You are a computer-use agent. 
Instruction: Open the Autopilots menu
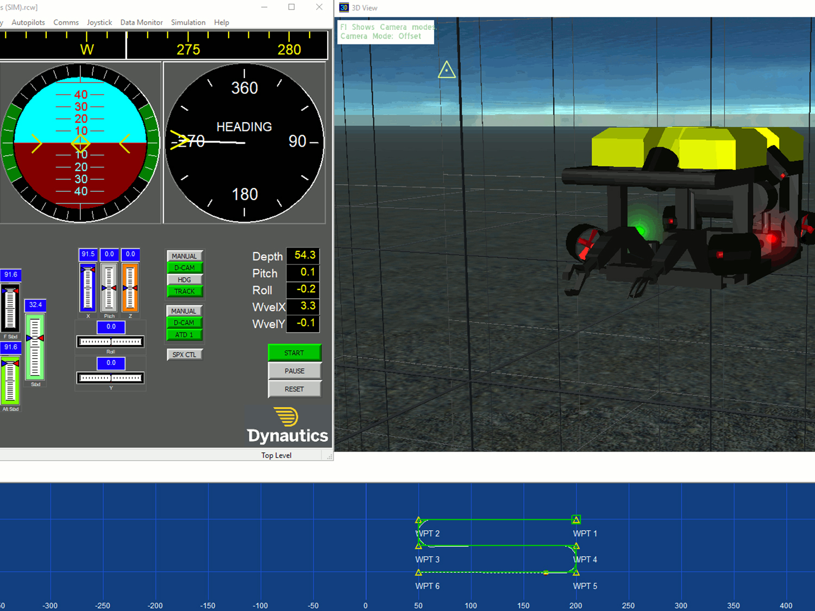pos(28,22)
